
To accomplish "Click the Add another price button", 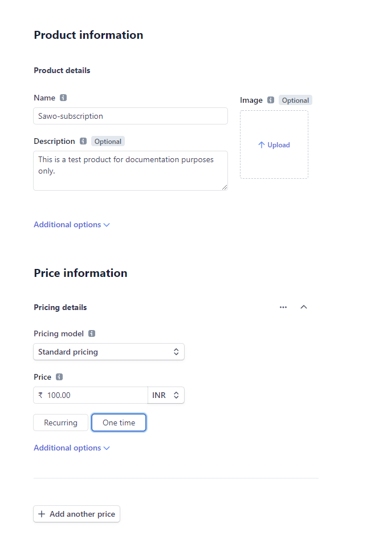I will click(x=77, y=514).
